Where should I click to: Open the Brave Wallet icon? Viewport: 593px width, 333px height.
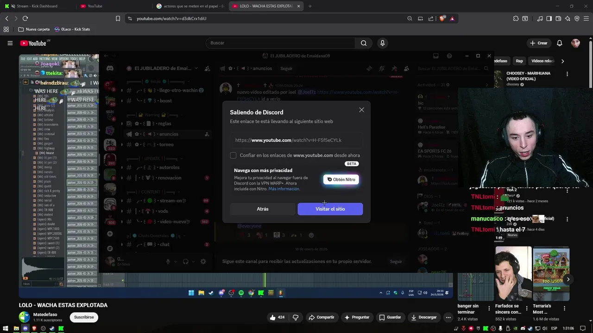pos(558,18)
